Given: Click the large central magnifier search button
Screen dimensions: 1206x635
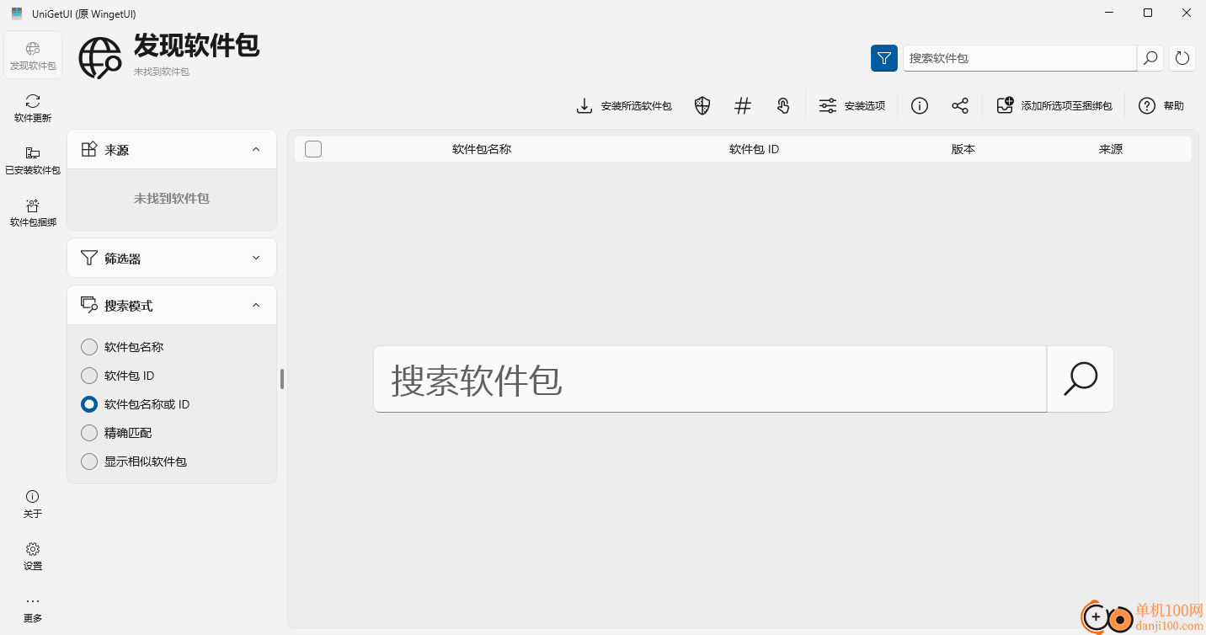Looking at the screenshot, I should (x=1081, y=379).
